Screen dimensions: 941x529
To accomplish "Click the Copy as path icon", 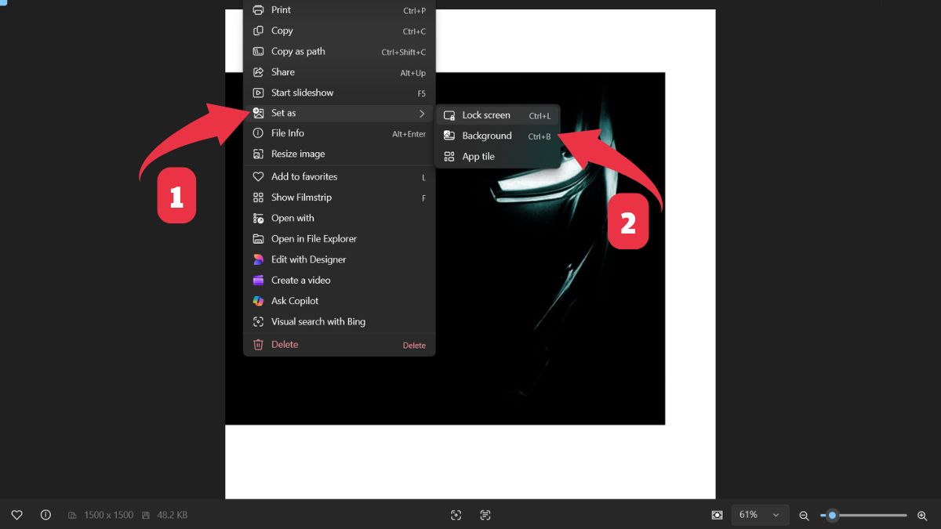I will (258, 52).
